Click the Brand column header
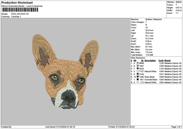The width and height of the screenshot is (183, 129). tap(167, 60)
